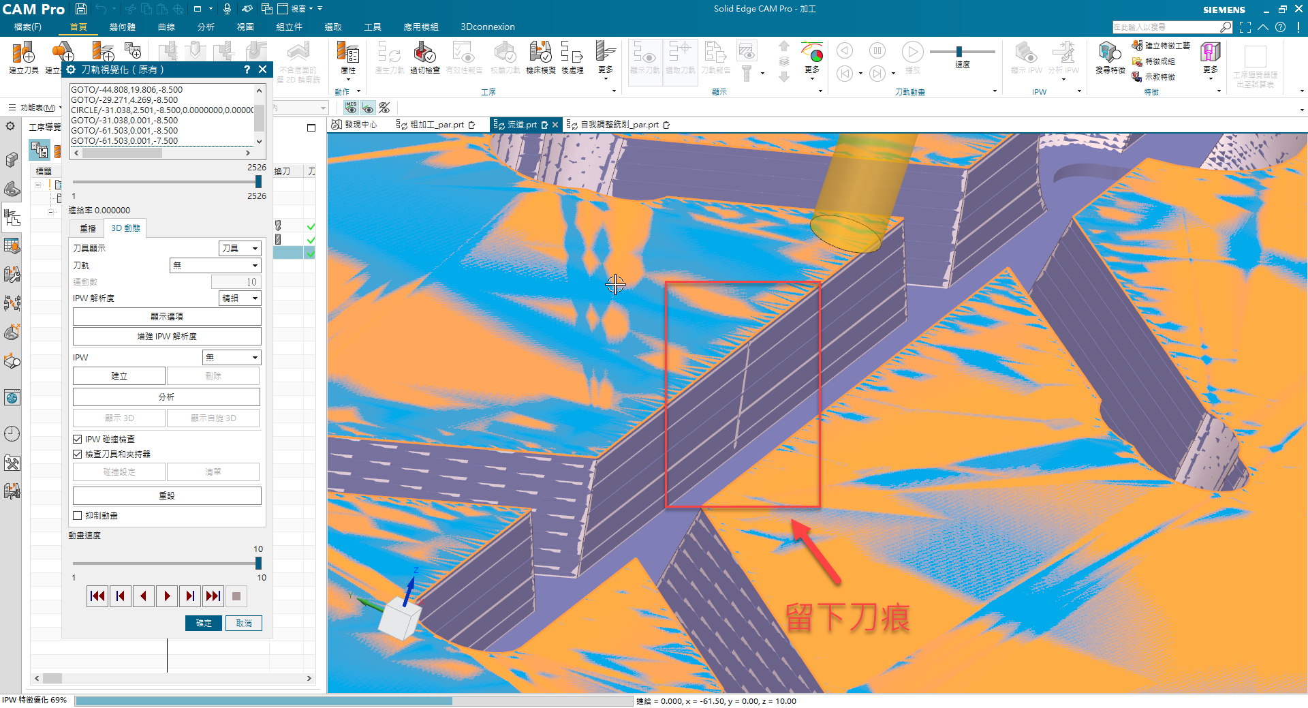Click the play forward button in the dialog

pyautogui.click(x=167, y=596)
